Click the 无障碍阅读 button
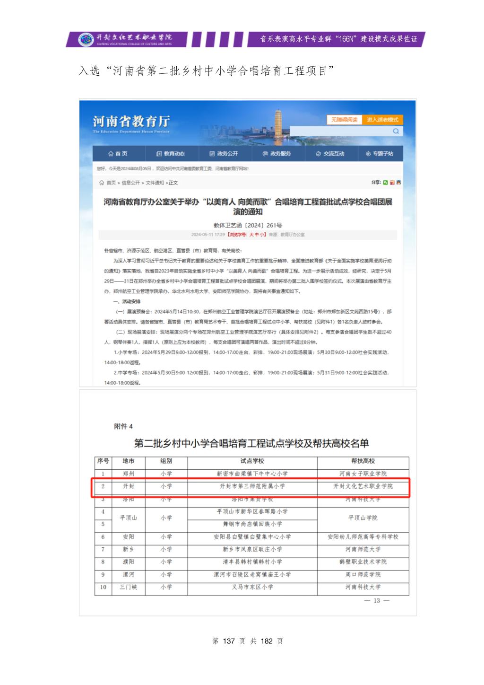 point(344,120)
